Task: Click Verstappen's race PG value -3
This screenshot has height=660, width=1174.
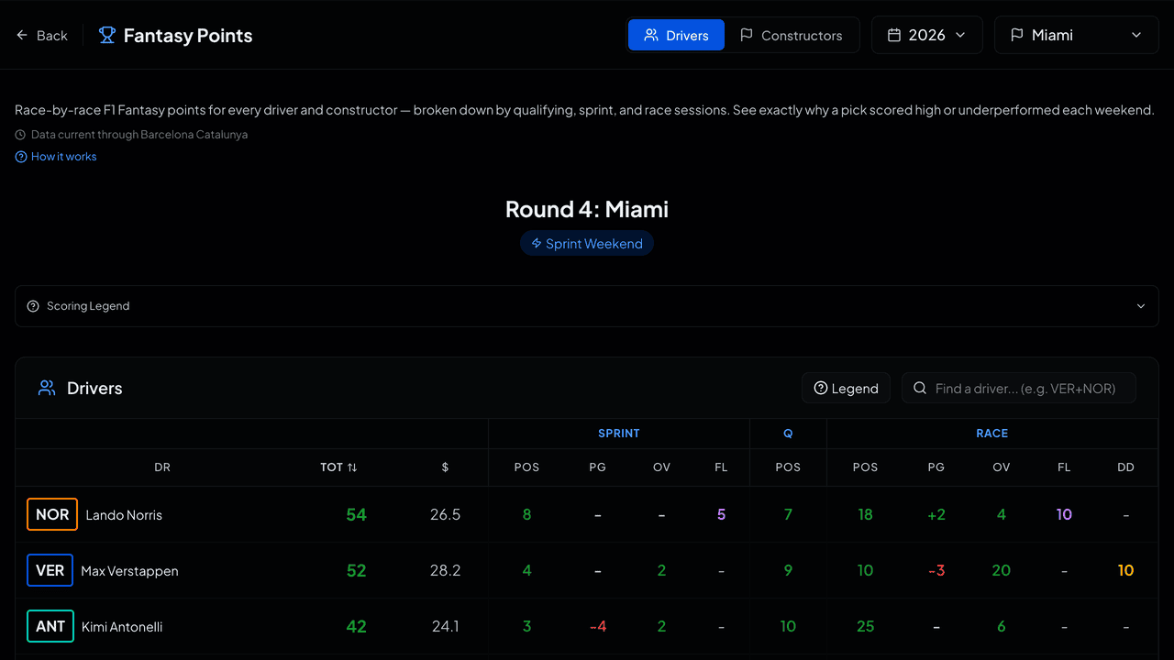Action: 936,571
